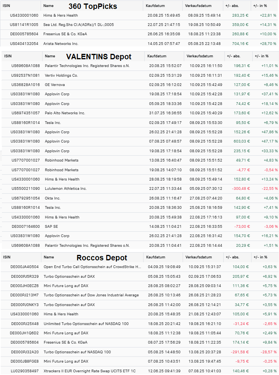
Task: Sort by +/- in % header in Roccos Depot table
Action: (x=260, y=257)
